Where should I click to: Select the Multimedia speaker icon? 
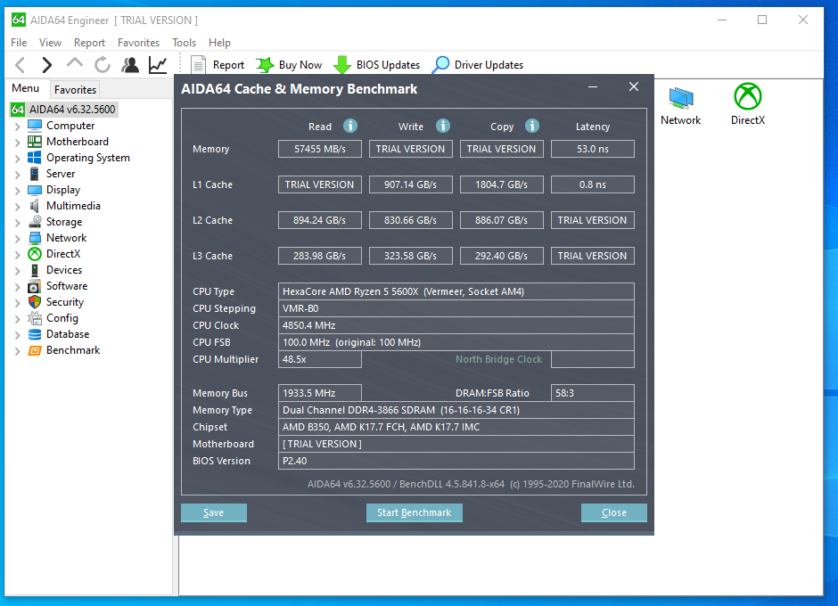point(35,206)
